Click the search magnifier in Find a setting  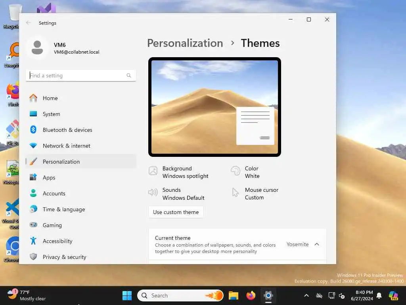129,75
